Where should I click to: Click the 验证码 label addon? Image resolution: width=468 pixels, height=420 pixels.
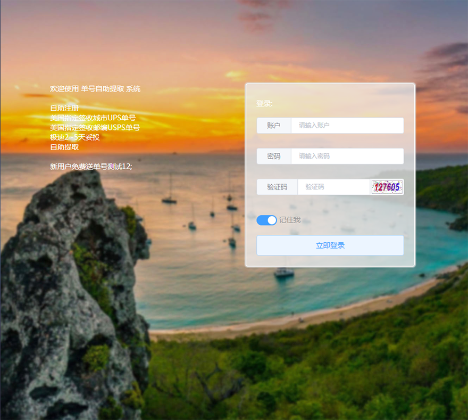coord(277,187)
